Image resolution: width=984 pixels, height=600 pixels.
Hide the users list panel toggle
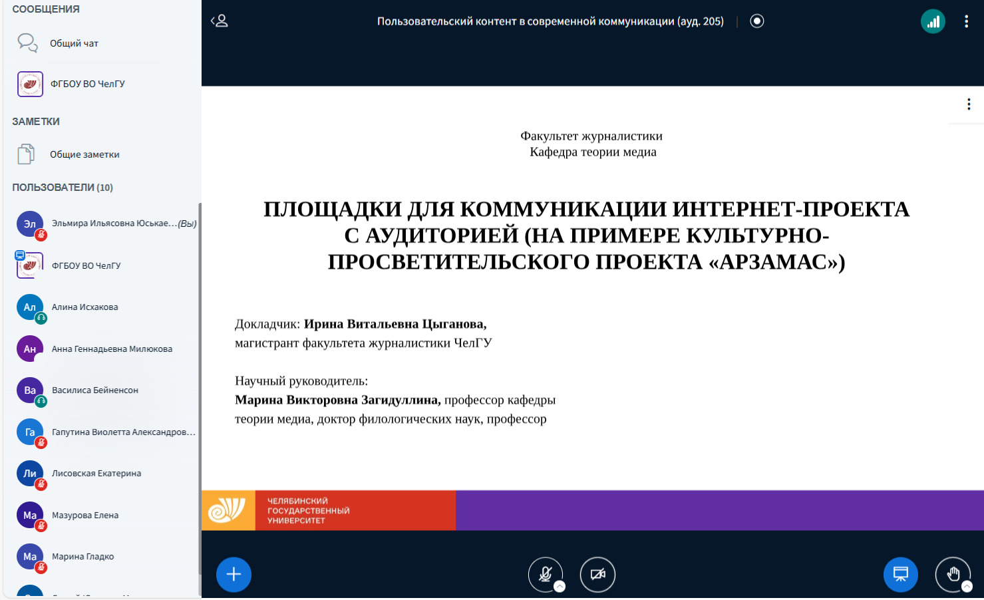tap(220, 21)
